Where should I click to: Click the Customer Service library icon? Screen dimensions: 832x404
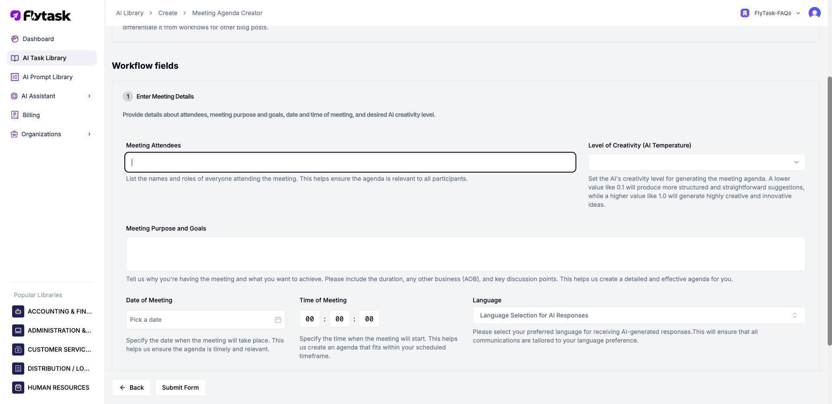[18, 349]
